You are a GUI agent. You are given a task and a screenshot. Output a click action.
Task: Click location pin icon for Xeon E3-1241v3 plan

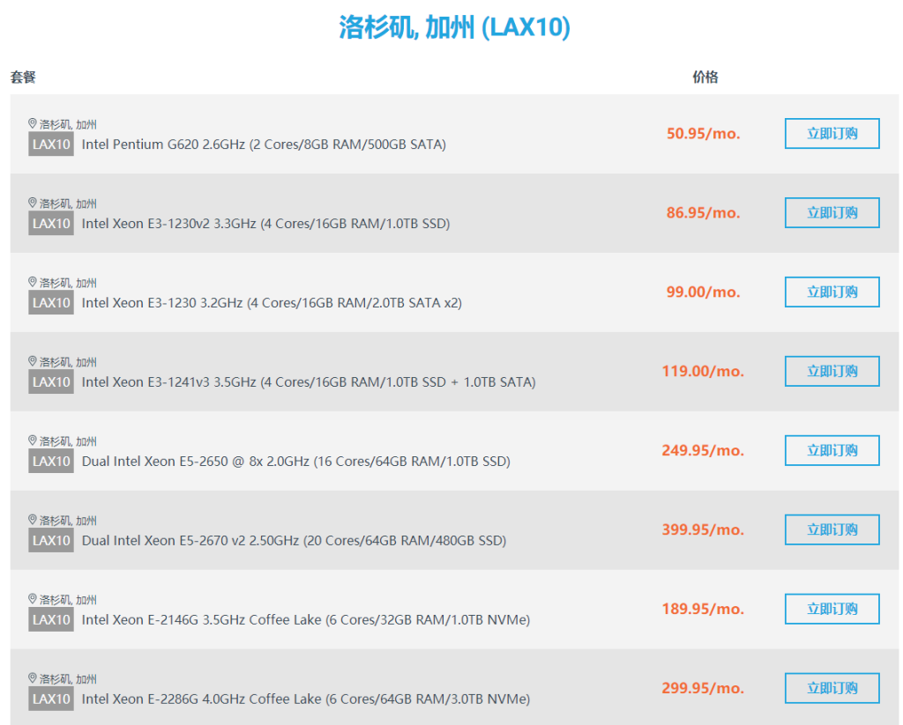pyautogui.click(x=33, y=362)
